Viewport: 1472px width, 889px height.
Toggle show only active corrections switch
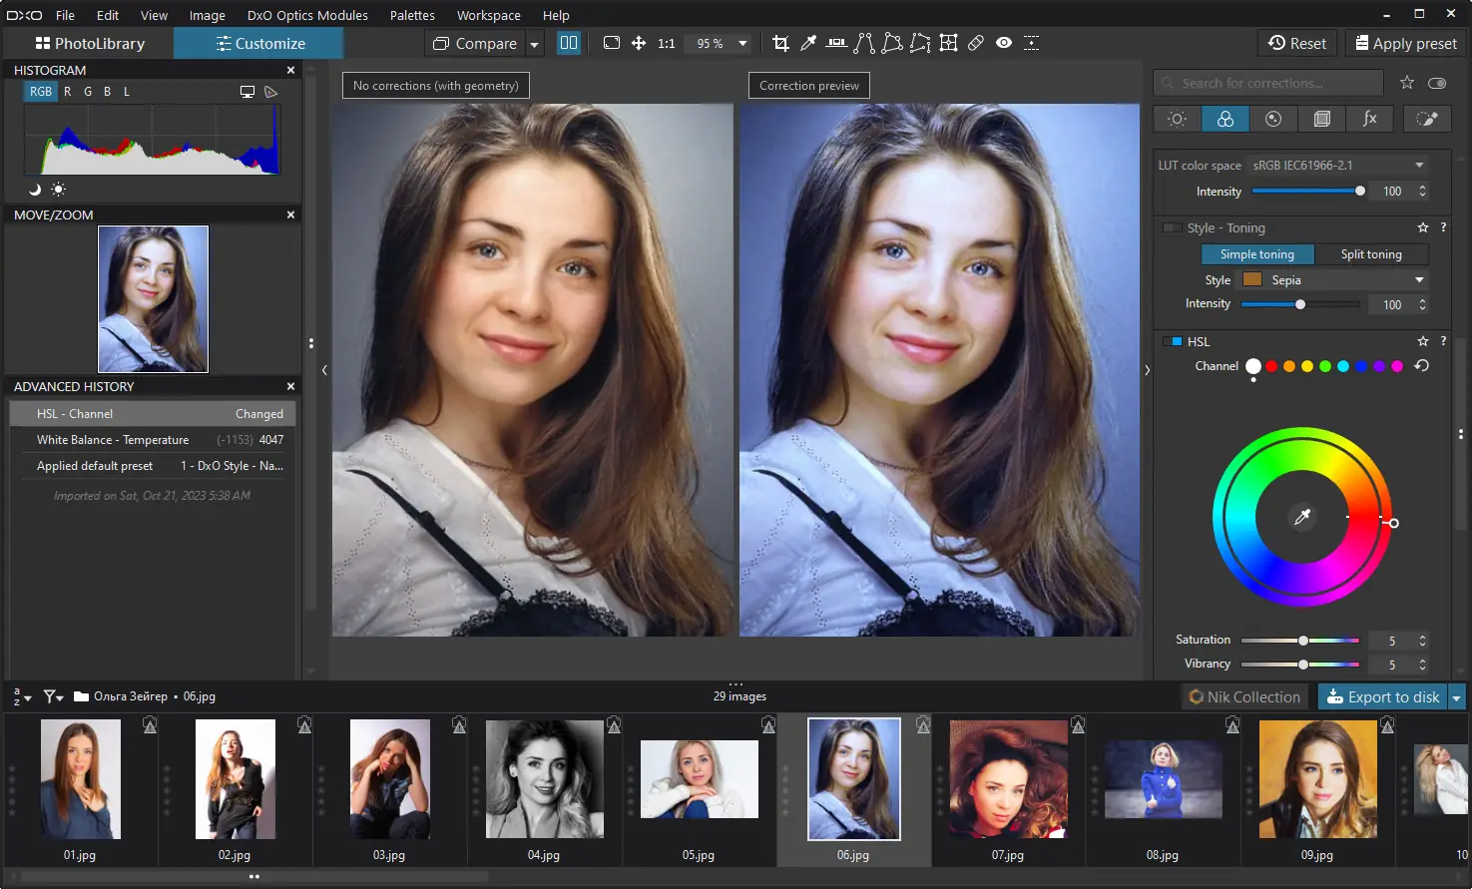pyautogui.click(x=1437, y=83)
